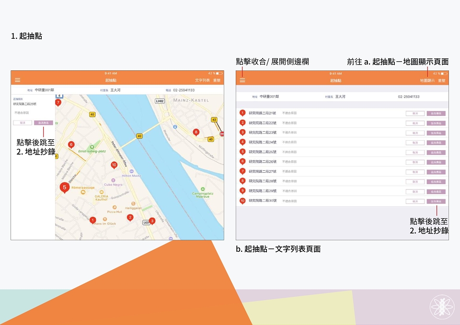Click 重整 refresh in map view header
The width and height of the screenshot is (460, 325).
(217, 80)
